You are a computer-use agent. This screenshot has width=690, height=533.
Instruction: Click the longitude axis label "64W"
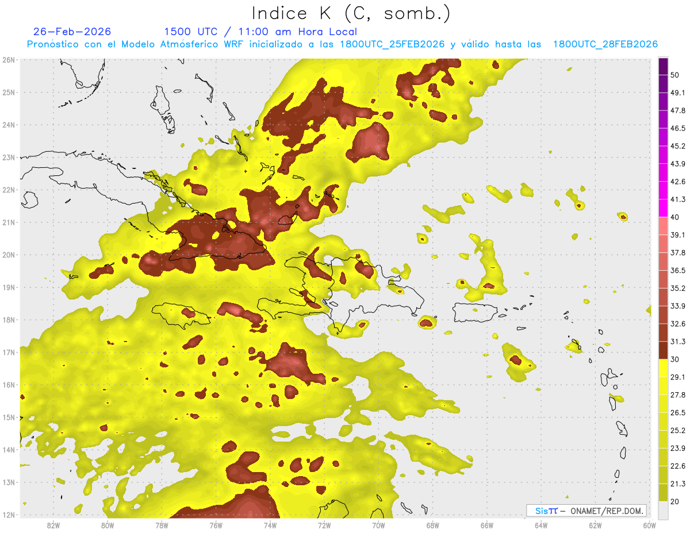click(x=541, y=526)
